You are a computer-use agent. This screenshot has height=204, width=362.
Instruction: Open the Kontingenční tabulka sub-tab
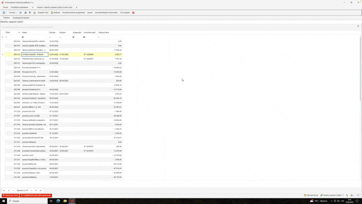(21, 18)
